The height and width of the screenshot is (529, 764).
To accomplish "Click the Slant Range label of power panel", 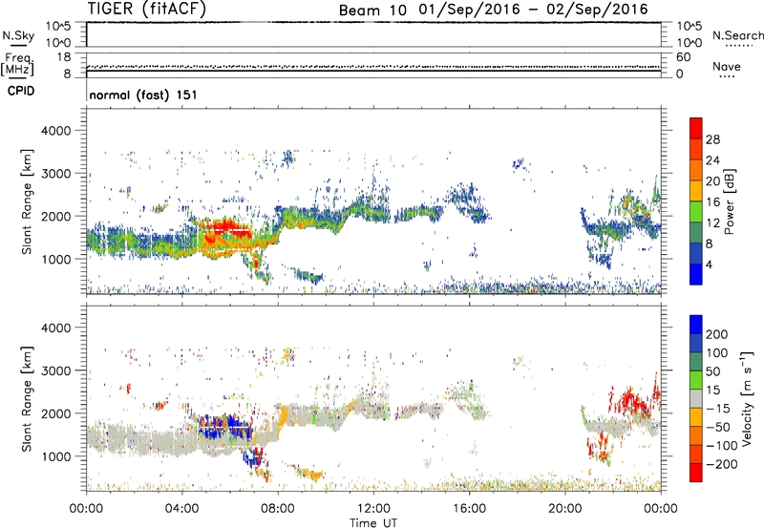I will click(x=27, y=201).
